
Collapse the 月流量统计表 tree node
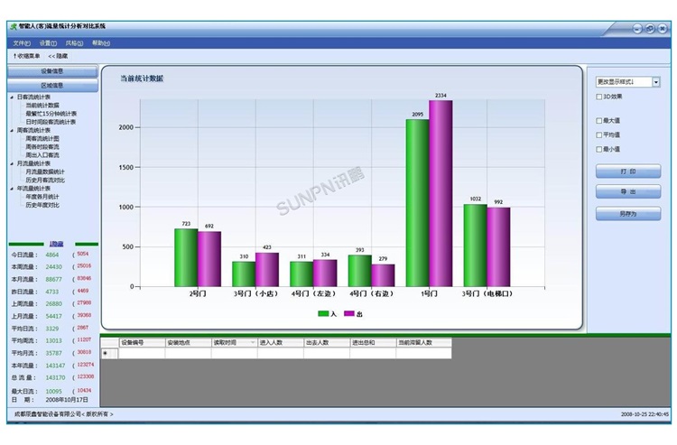coord(12,163)
